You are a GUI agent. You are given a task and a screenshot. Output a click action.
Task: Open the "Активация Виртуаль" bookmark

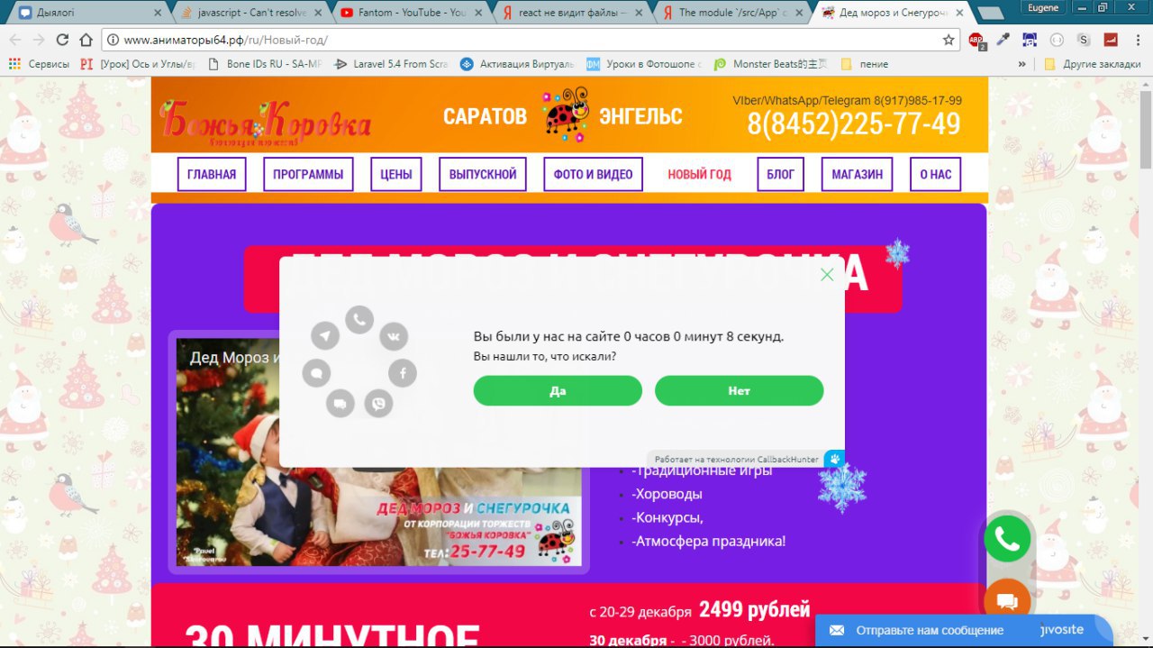tap(517, 64)
